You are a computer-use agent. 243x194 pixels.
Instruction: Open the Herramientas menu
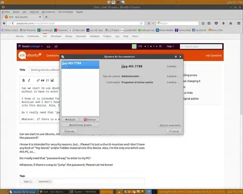coord(65,12)
